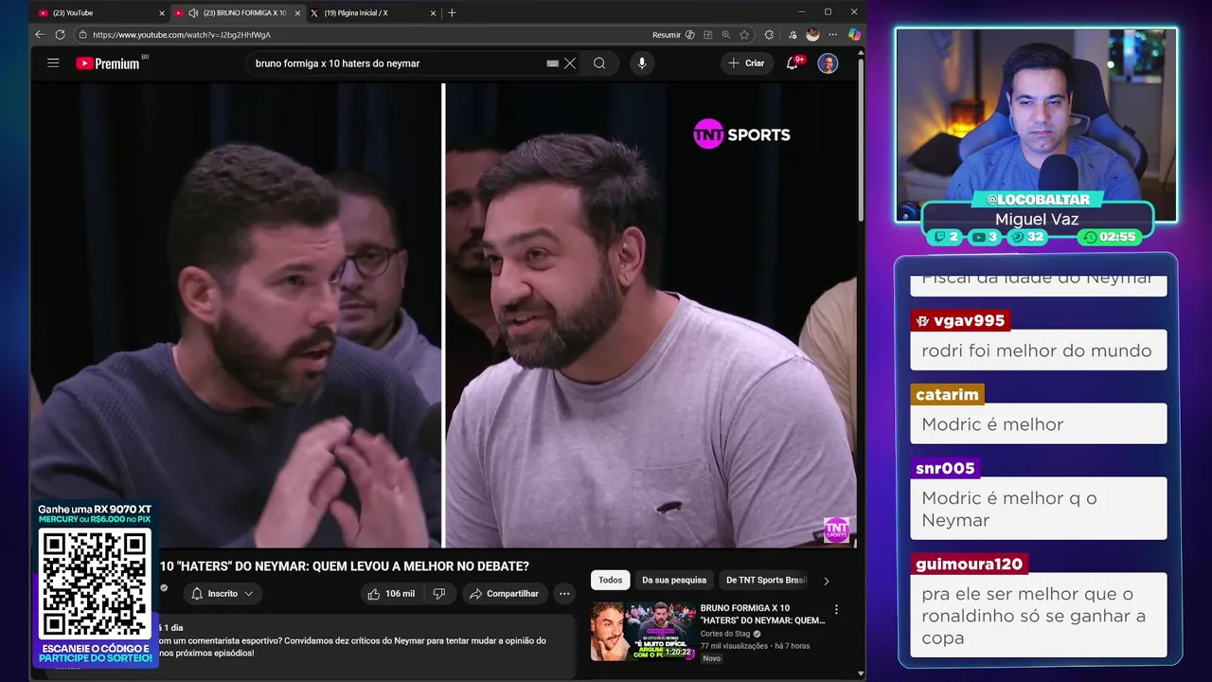The width and height of the screenshot is (1212, 682).
Task: Open browser settings three-dot menu
Action: (x=833, y=34)
